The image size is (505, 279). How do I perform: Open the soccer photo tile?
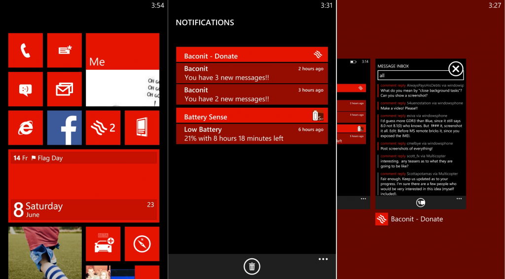pyautogui.click(x=45, y=252)
